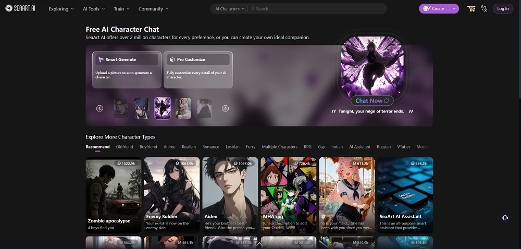Select the first carousel character thumbnail
Image resolution: width=521 pixels, height=249 pixels.
pyautogui.click(x=121, y=108)
